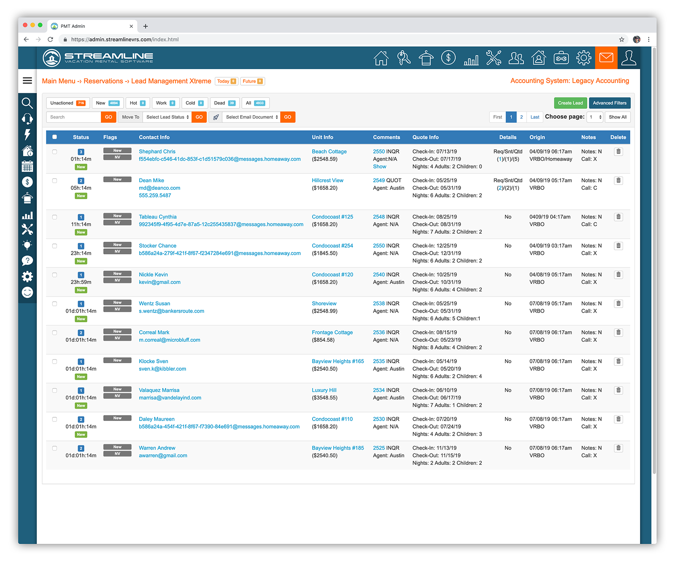Open the keys/reservations icon in top navigation
The width and height of the screenshot is (675, 564).
pos(403,58)
